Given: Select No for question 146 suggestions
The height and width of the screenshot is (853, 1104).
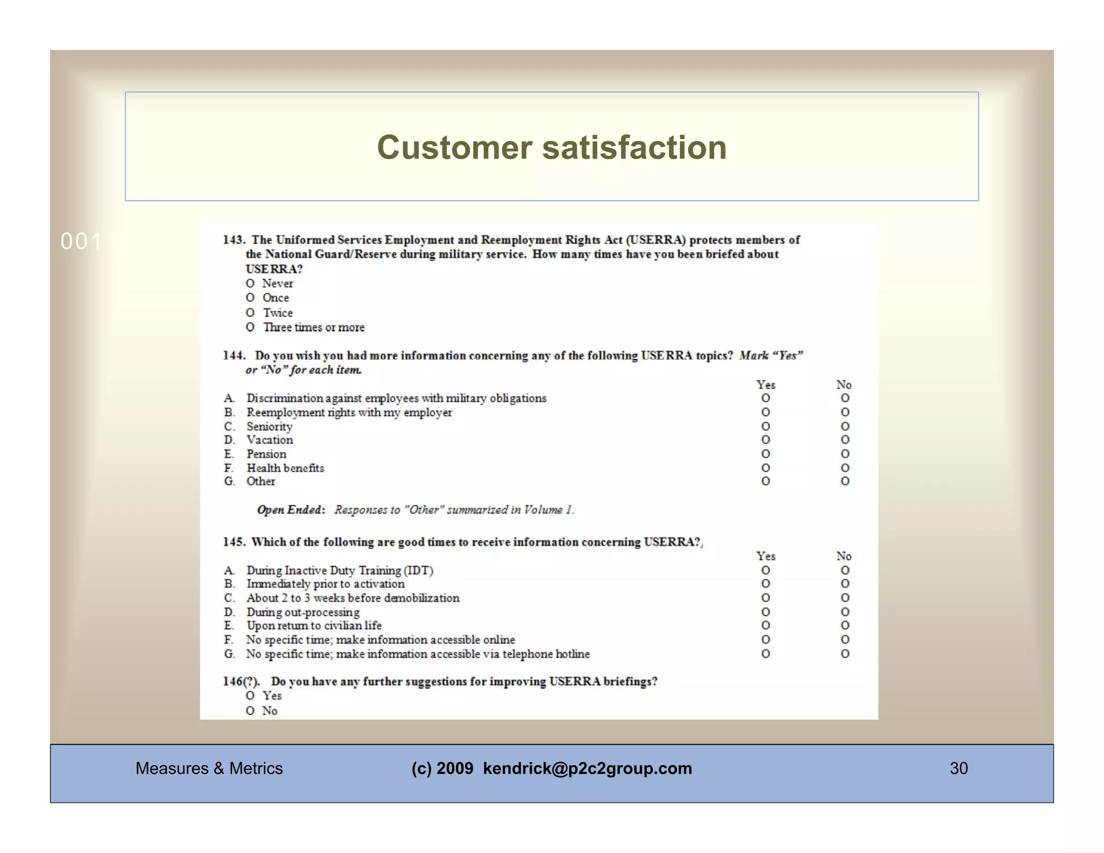Looking at the screenshot, I should pos(250,711).
